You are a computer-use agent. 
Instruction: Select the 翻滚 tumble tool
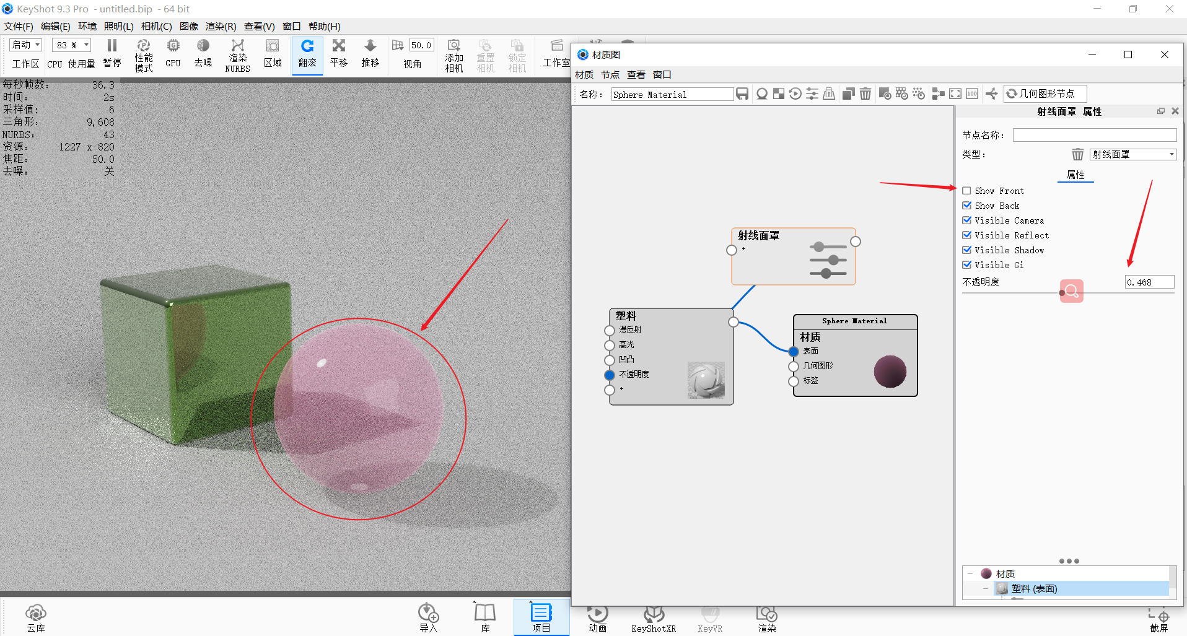(307, 54)
